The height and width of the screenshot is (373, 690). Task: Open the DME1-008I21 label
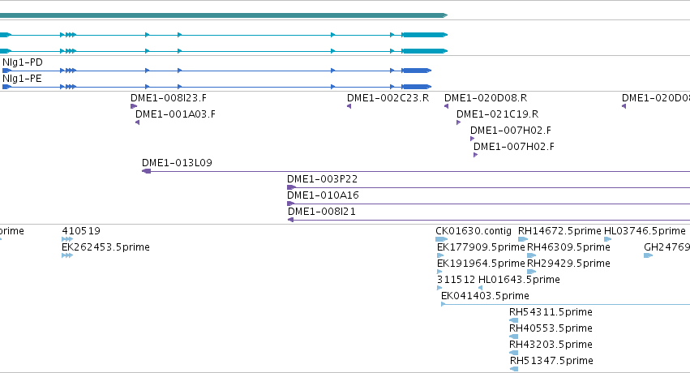pyautogui.click(x=322, y=212)
